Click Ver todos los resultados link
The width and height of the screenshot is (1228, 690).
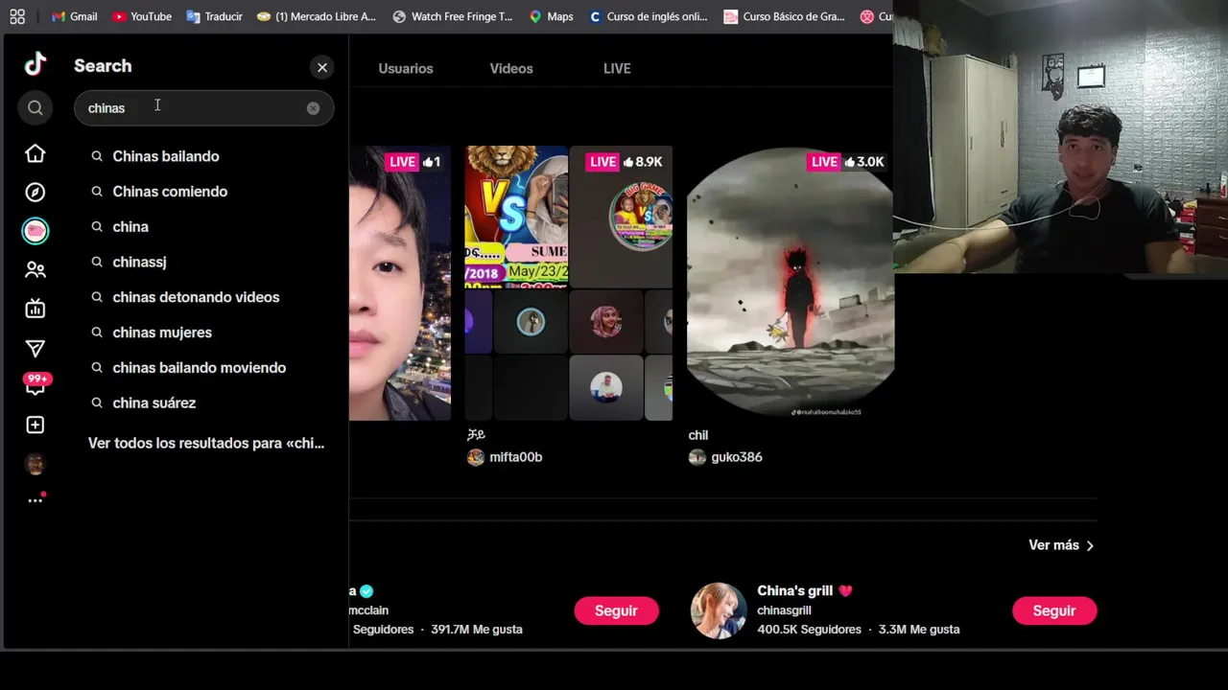[206, 444]
